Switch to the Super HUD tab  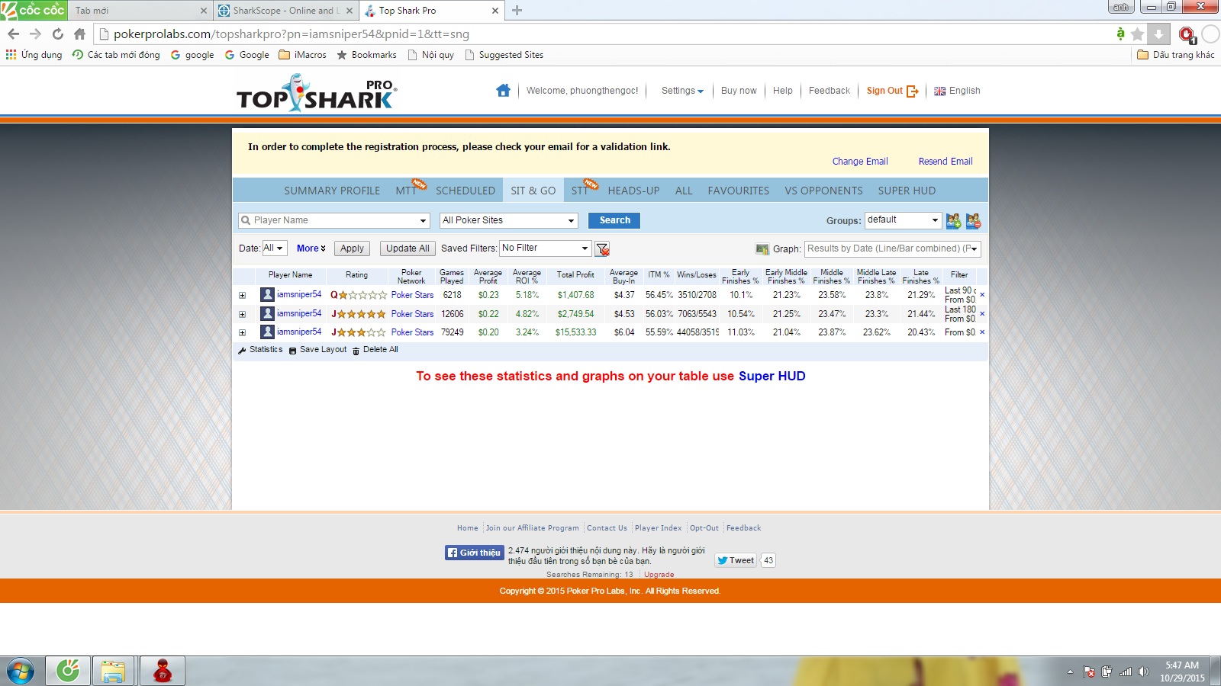pos(907,191)
